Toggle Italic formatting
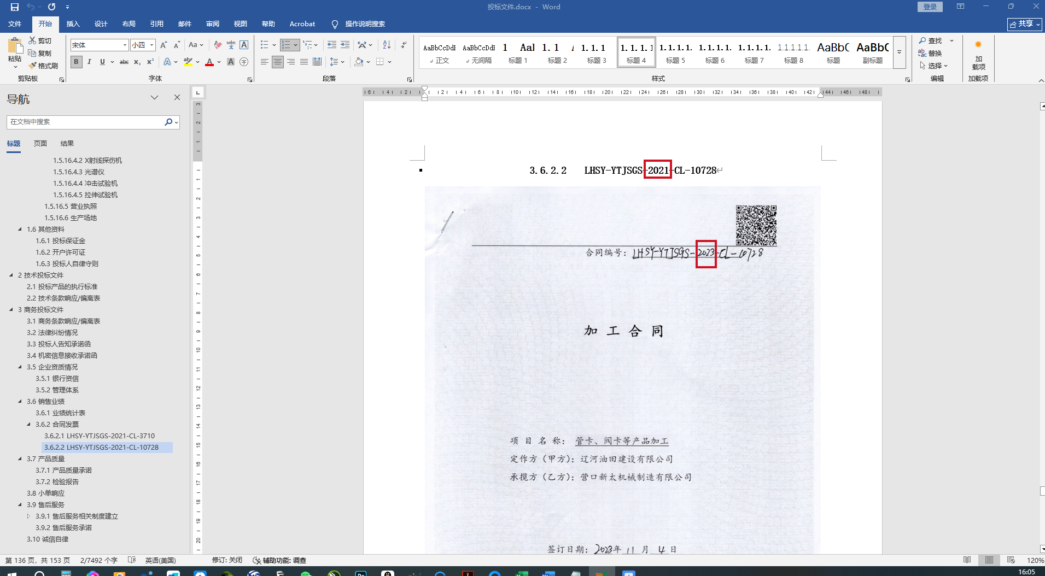1045x576 pixels. pos(89,62)
